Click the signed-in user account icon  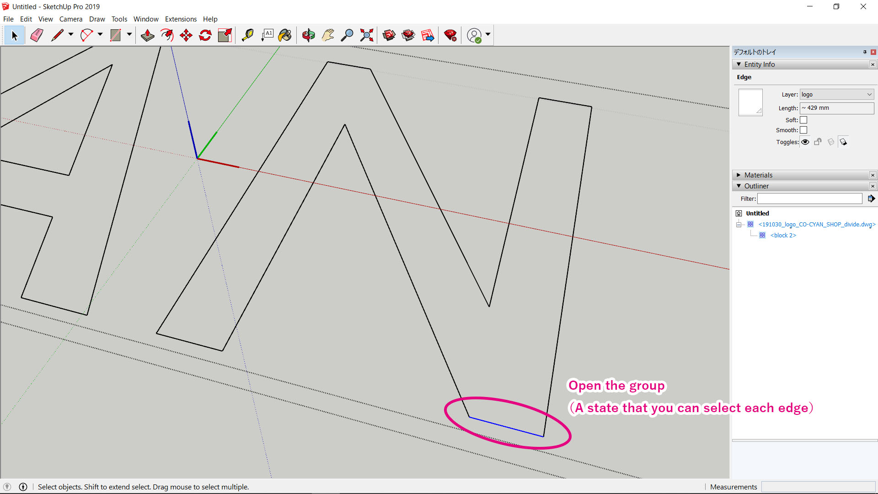[474, 35]
